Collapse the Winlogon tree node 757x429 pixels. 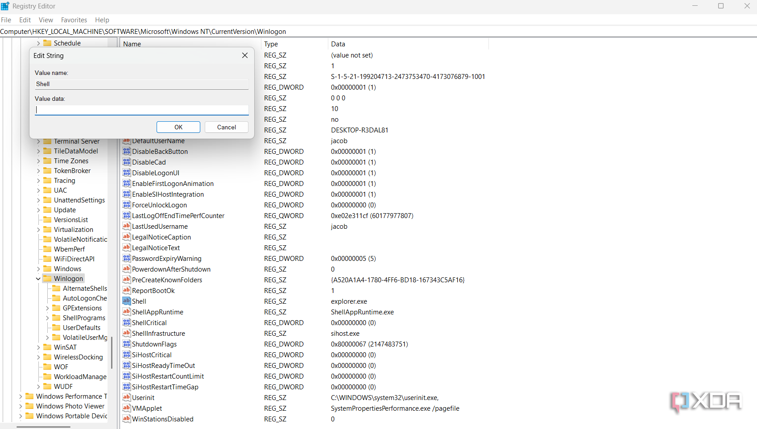click(38, 279)
